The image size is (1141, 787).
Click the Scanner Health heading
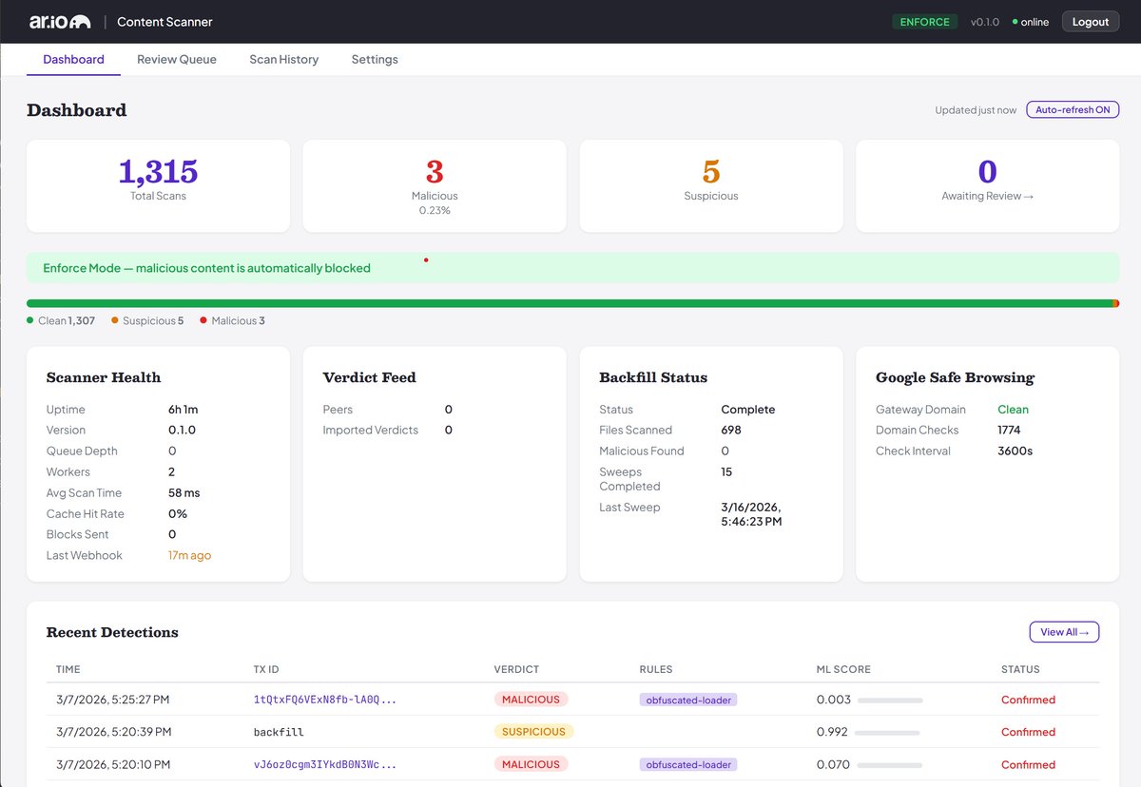click(104, 377)
